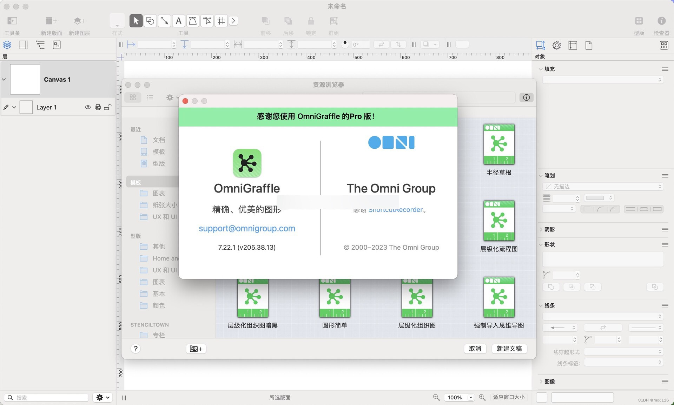This screenshot has height=405, width=674.
Task: Select the shape tool
Action: coord(150,21)
